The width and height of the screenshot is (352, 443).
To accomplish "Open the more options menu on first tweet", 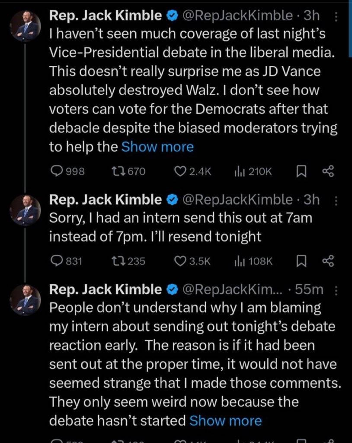I will (336, 16).
